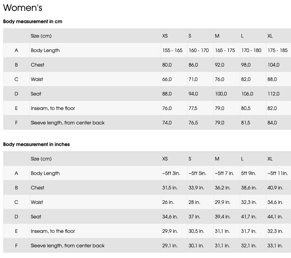This screenshot has height=258, width=291.
Task: Click the 36,2 in. chest value
Action: pyautogui.click(x=222, y=188)
